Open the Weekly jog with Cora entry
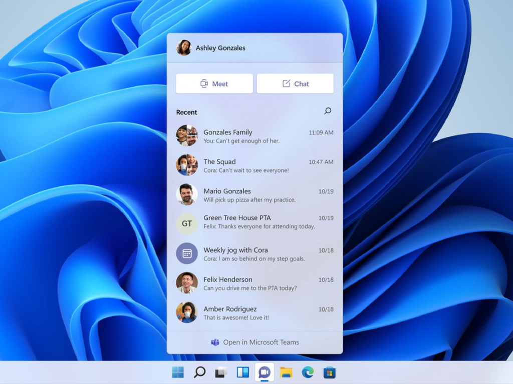 point(254,254)
